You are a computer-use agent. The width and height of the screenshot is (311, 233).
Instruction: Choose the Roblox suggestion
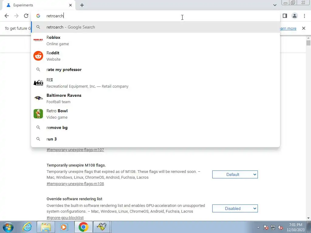(155, 40)
